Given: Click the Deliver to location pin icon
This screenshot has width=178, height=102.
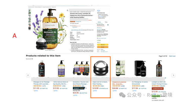Looking at the screenshot, I should click(97, 38).
